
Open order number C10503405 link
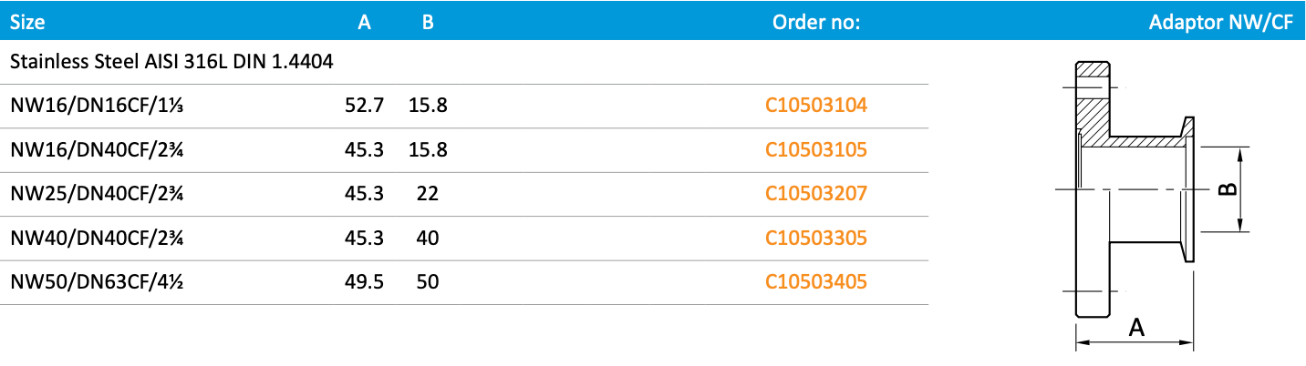(x=816, y=282)
